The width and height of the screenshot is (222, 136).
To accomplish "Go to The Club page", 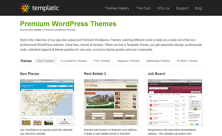I will [143, 8].
